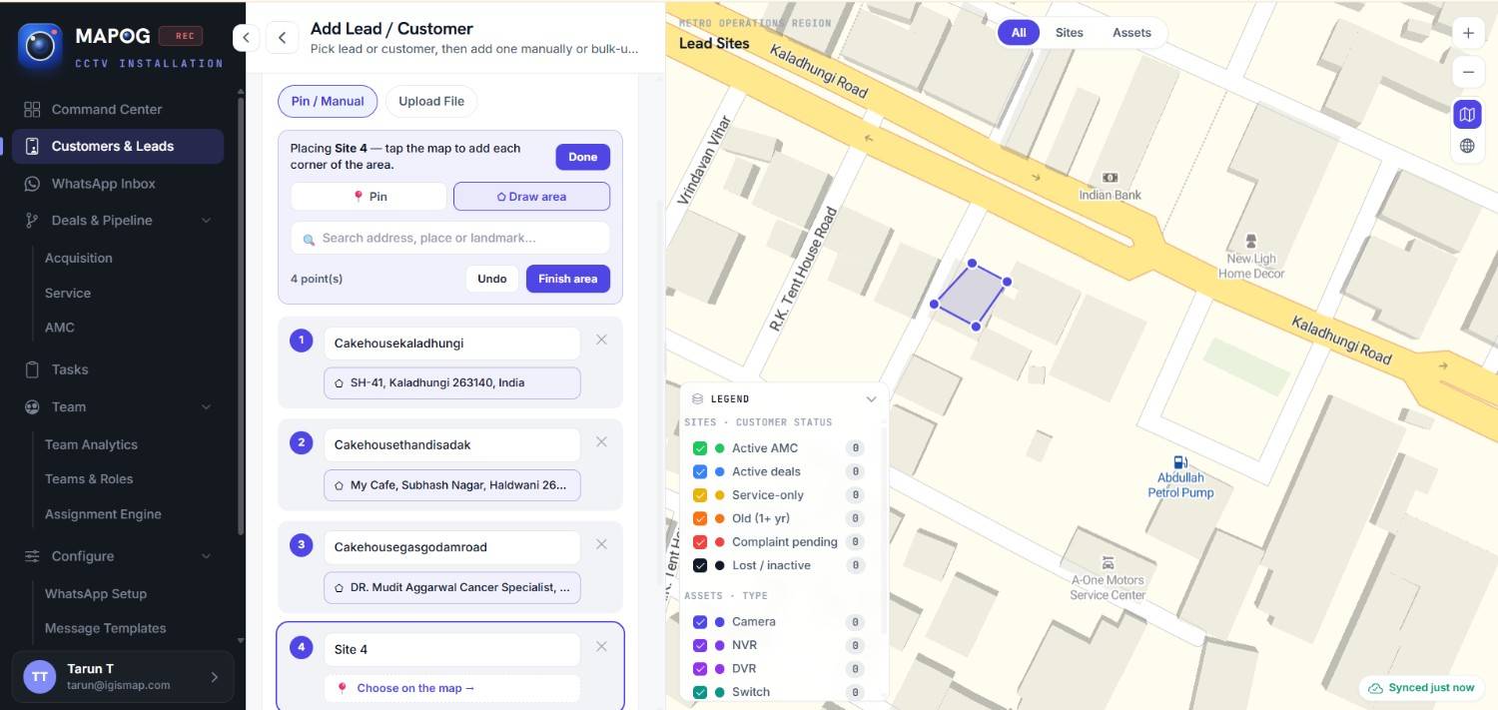Click the MAPOG camera logo icon
The width and height of the screenshot is (1498, 710).
point(40,46)
